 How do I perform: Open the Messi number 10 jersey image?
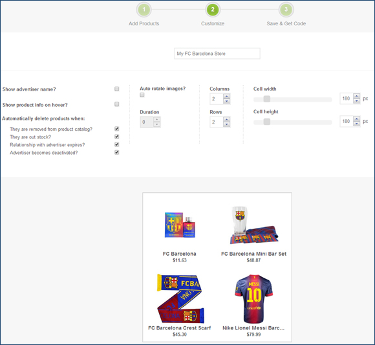tap(253, 299)
